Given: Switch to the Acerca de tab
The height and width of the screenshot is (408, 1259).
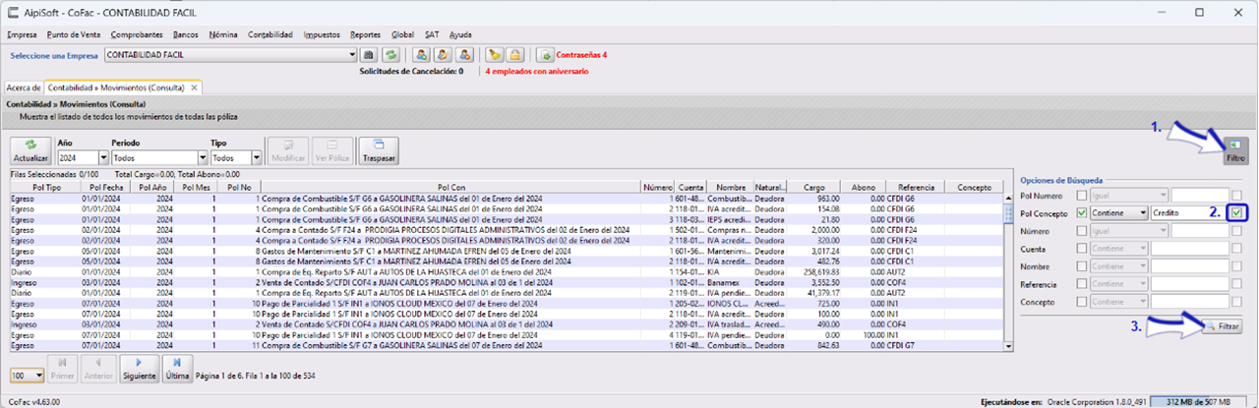Looking at the screenshot, I should click(x=24, y=87).
